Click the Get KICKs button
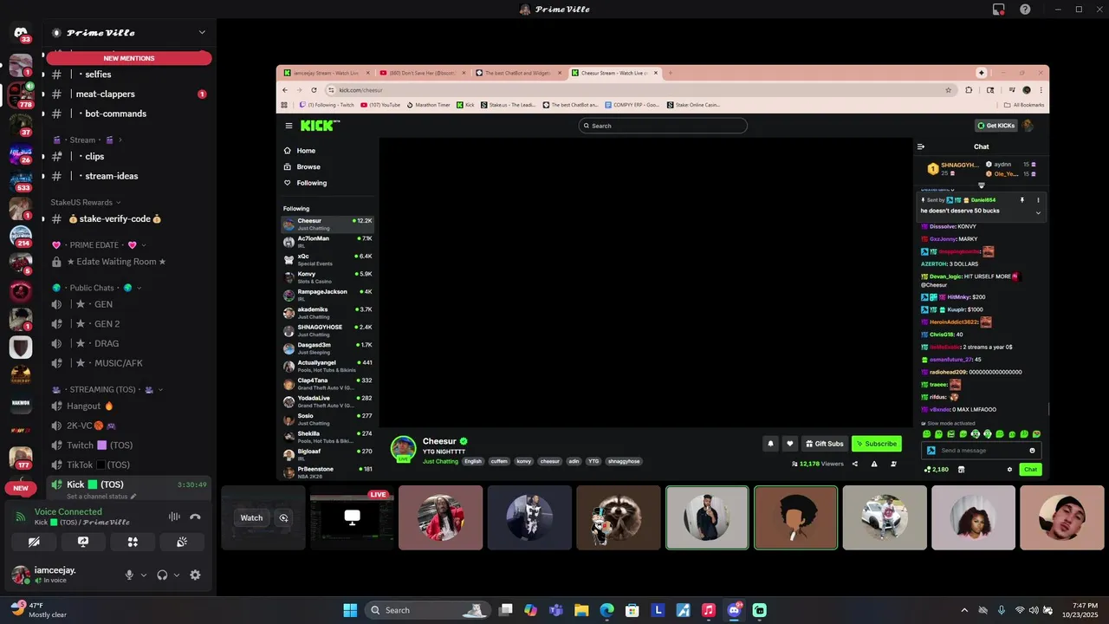This screenshot has width=1109, height=624. click(996, 126)
